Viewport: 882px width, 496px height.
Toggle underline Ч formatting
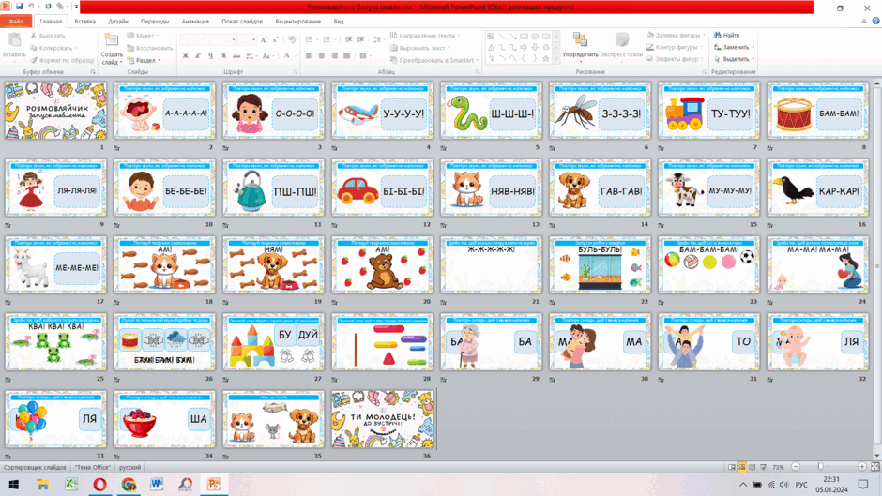pos(210,55)
